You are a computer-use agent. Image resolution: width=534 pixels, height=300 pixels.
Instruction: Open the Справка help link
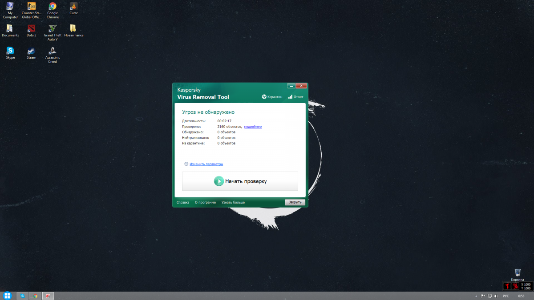click(183, 202)
